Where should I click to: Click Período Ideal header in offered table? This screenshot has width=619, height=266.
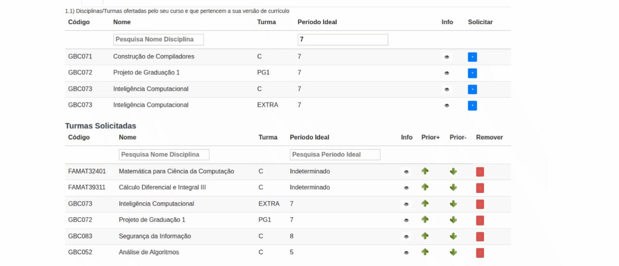pos(317,22)
